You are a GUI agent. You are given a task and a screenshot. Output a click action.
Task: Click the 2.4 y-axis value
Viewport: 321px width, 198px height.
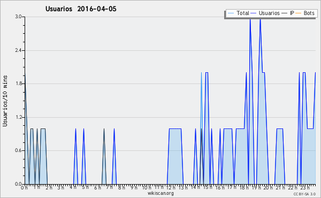(18, 50)
